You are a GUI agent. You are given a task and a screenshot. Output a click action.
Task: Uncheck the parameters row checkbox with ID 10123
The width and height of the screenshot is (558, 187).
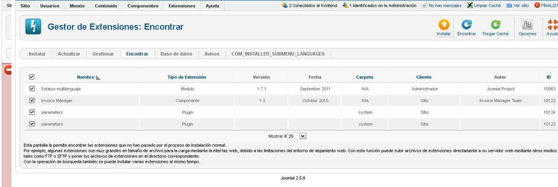(x=31, y=124)
